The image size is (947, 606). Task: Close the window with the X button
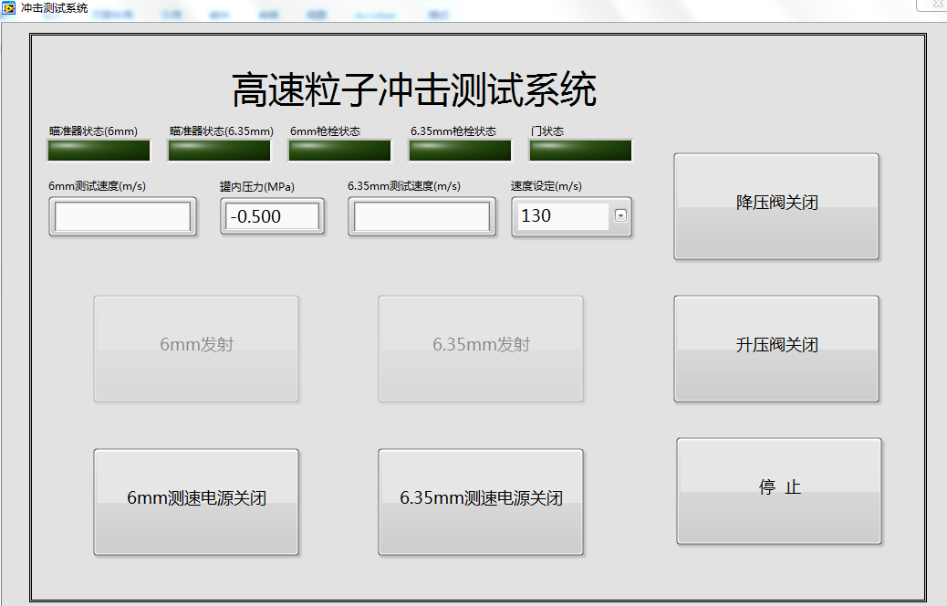click(x=937, y=4)
